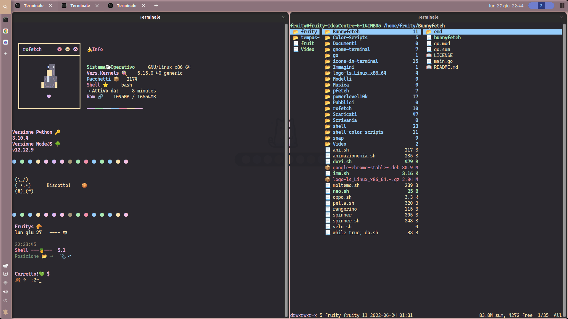This screenshot has height=319, width=568.
Task: Open the Wi-Fi indicator in the tray
Action: (5, 283)
